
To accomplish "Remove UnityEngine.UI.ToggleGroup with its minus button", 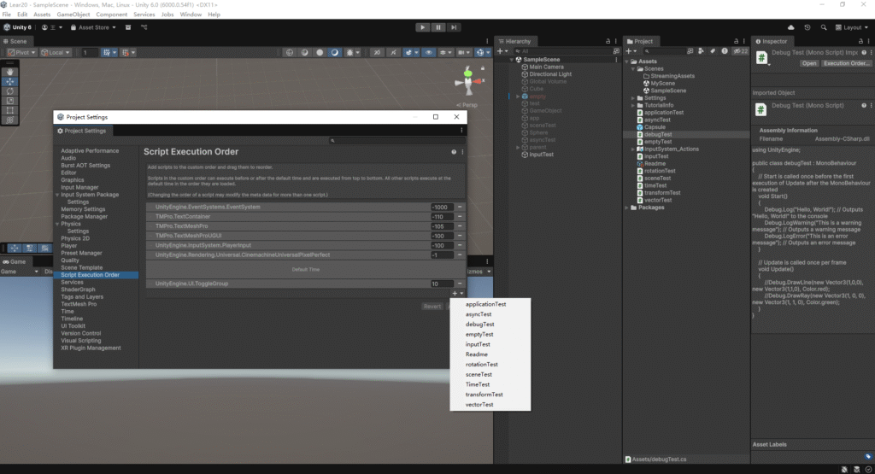I will (460, 284).
